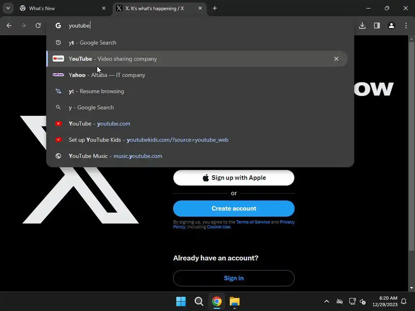Click the globe icon beside YouTube Music

pos(58,156)
